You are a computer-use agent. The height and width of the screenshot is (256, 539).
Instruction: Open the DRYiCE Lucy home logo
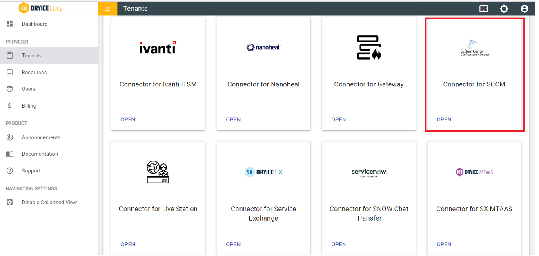click(x=41, y=8)
